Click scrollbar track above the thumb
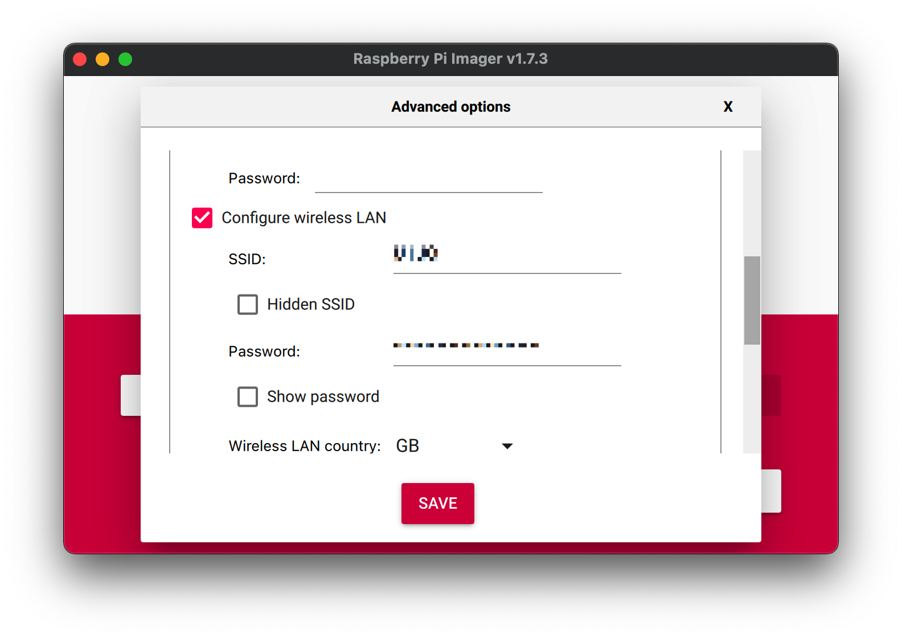This screenshot has width=902, height=638. pyautogui.click(x=752, y=202)
